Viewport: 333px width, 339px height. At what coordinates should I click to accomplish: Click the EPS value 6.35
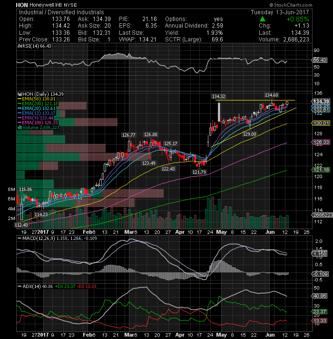(x=151, y=26)
